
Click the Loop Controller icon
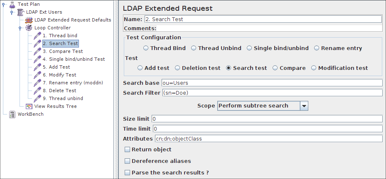pos(29,28)
